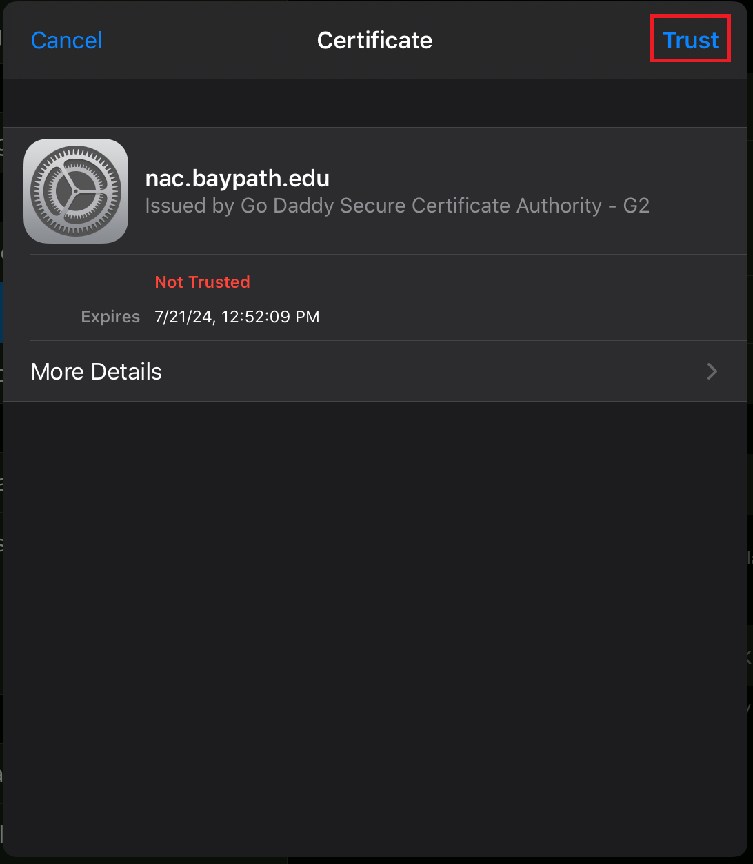Click the red Not Trusted status label

[202, 282]
